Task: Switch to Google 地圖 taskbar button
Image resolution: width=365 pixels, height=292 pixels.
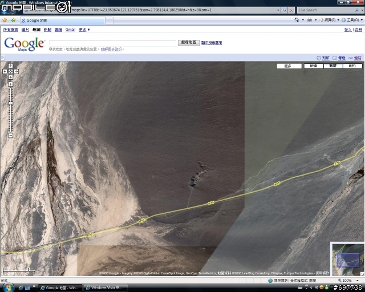Action: (x=60, y=288)
